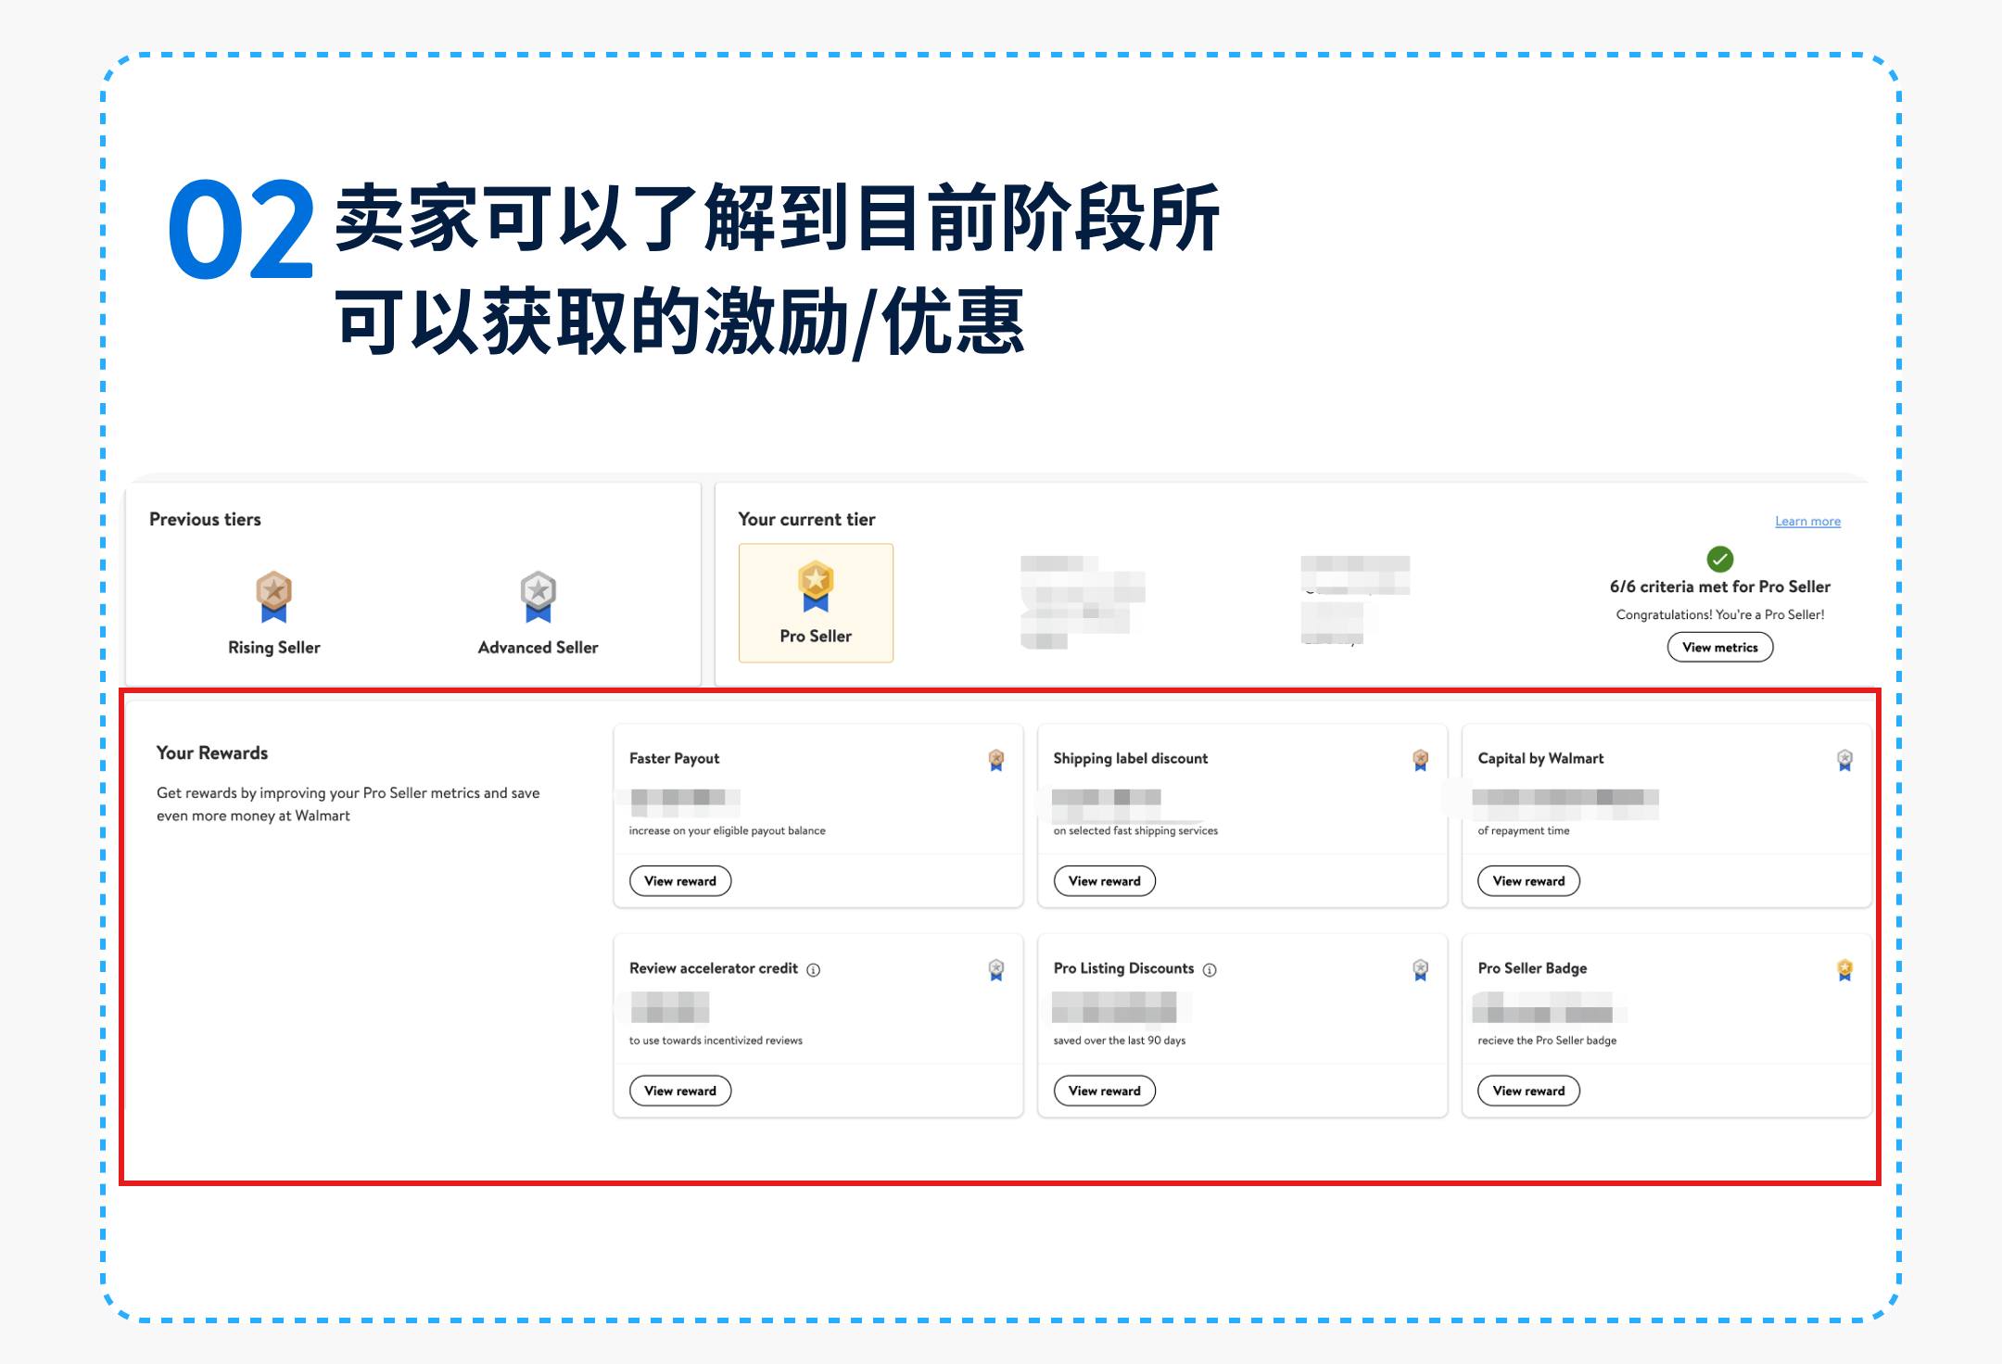Click the ribbon icon on Pro Listing Discounts card

coord(1420,968)
